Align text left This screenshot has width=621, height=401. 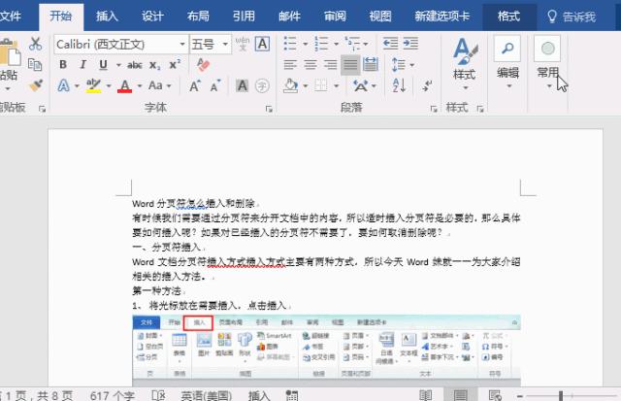[x=290, y=65]
